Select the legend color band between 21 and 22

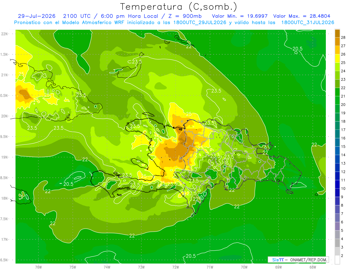[337, 92]
